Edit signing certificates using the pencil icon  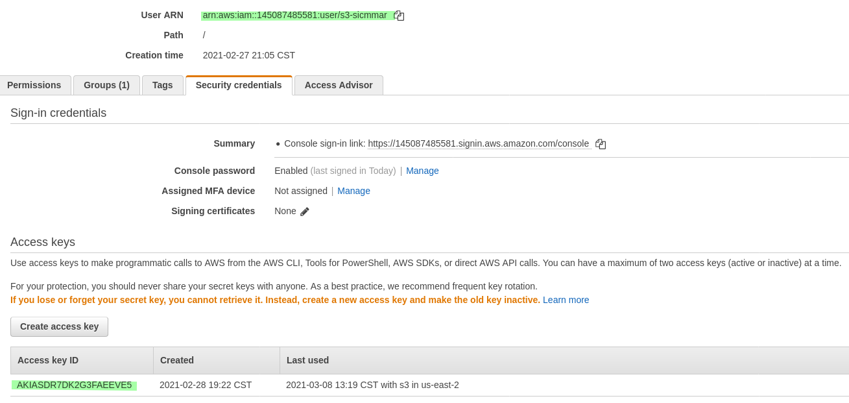click(x=305, y=212)
